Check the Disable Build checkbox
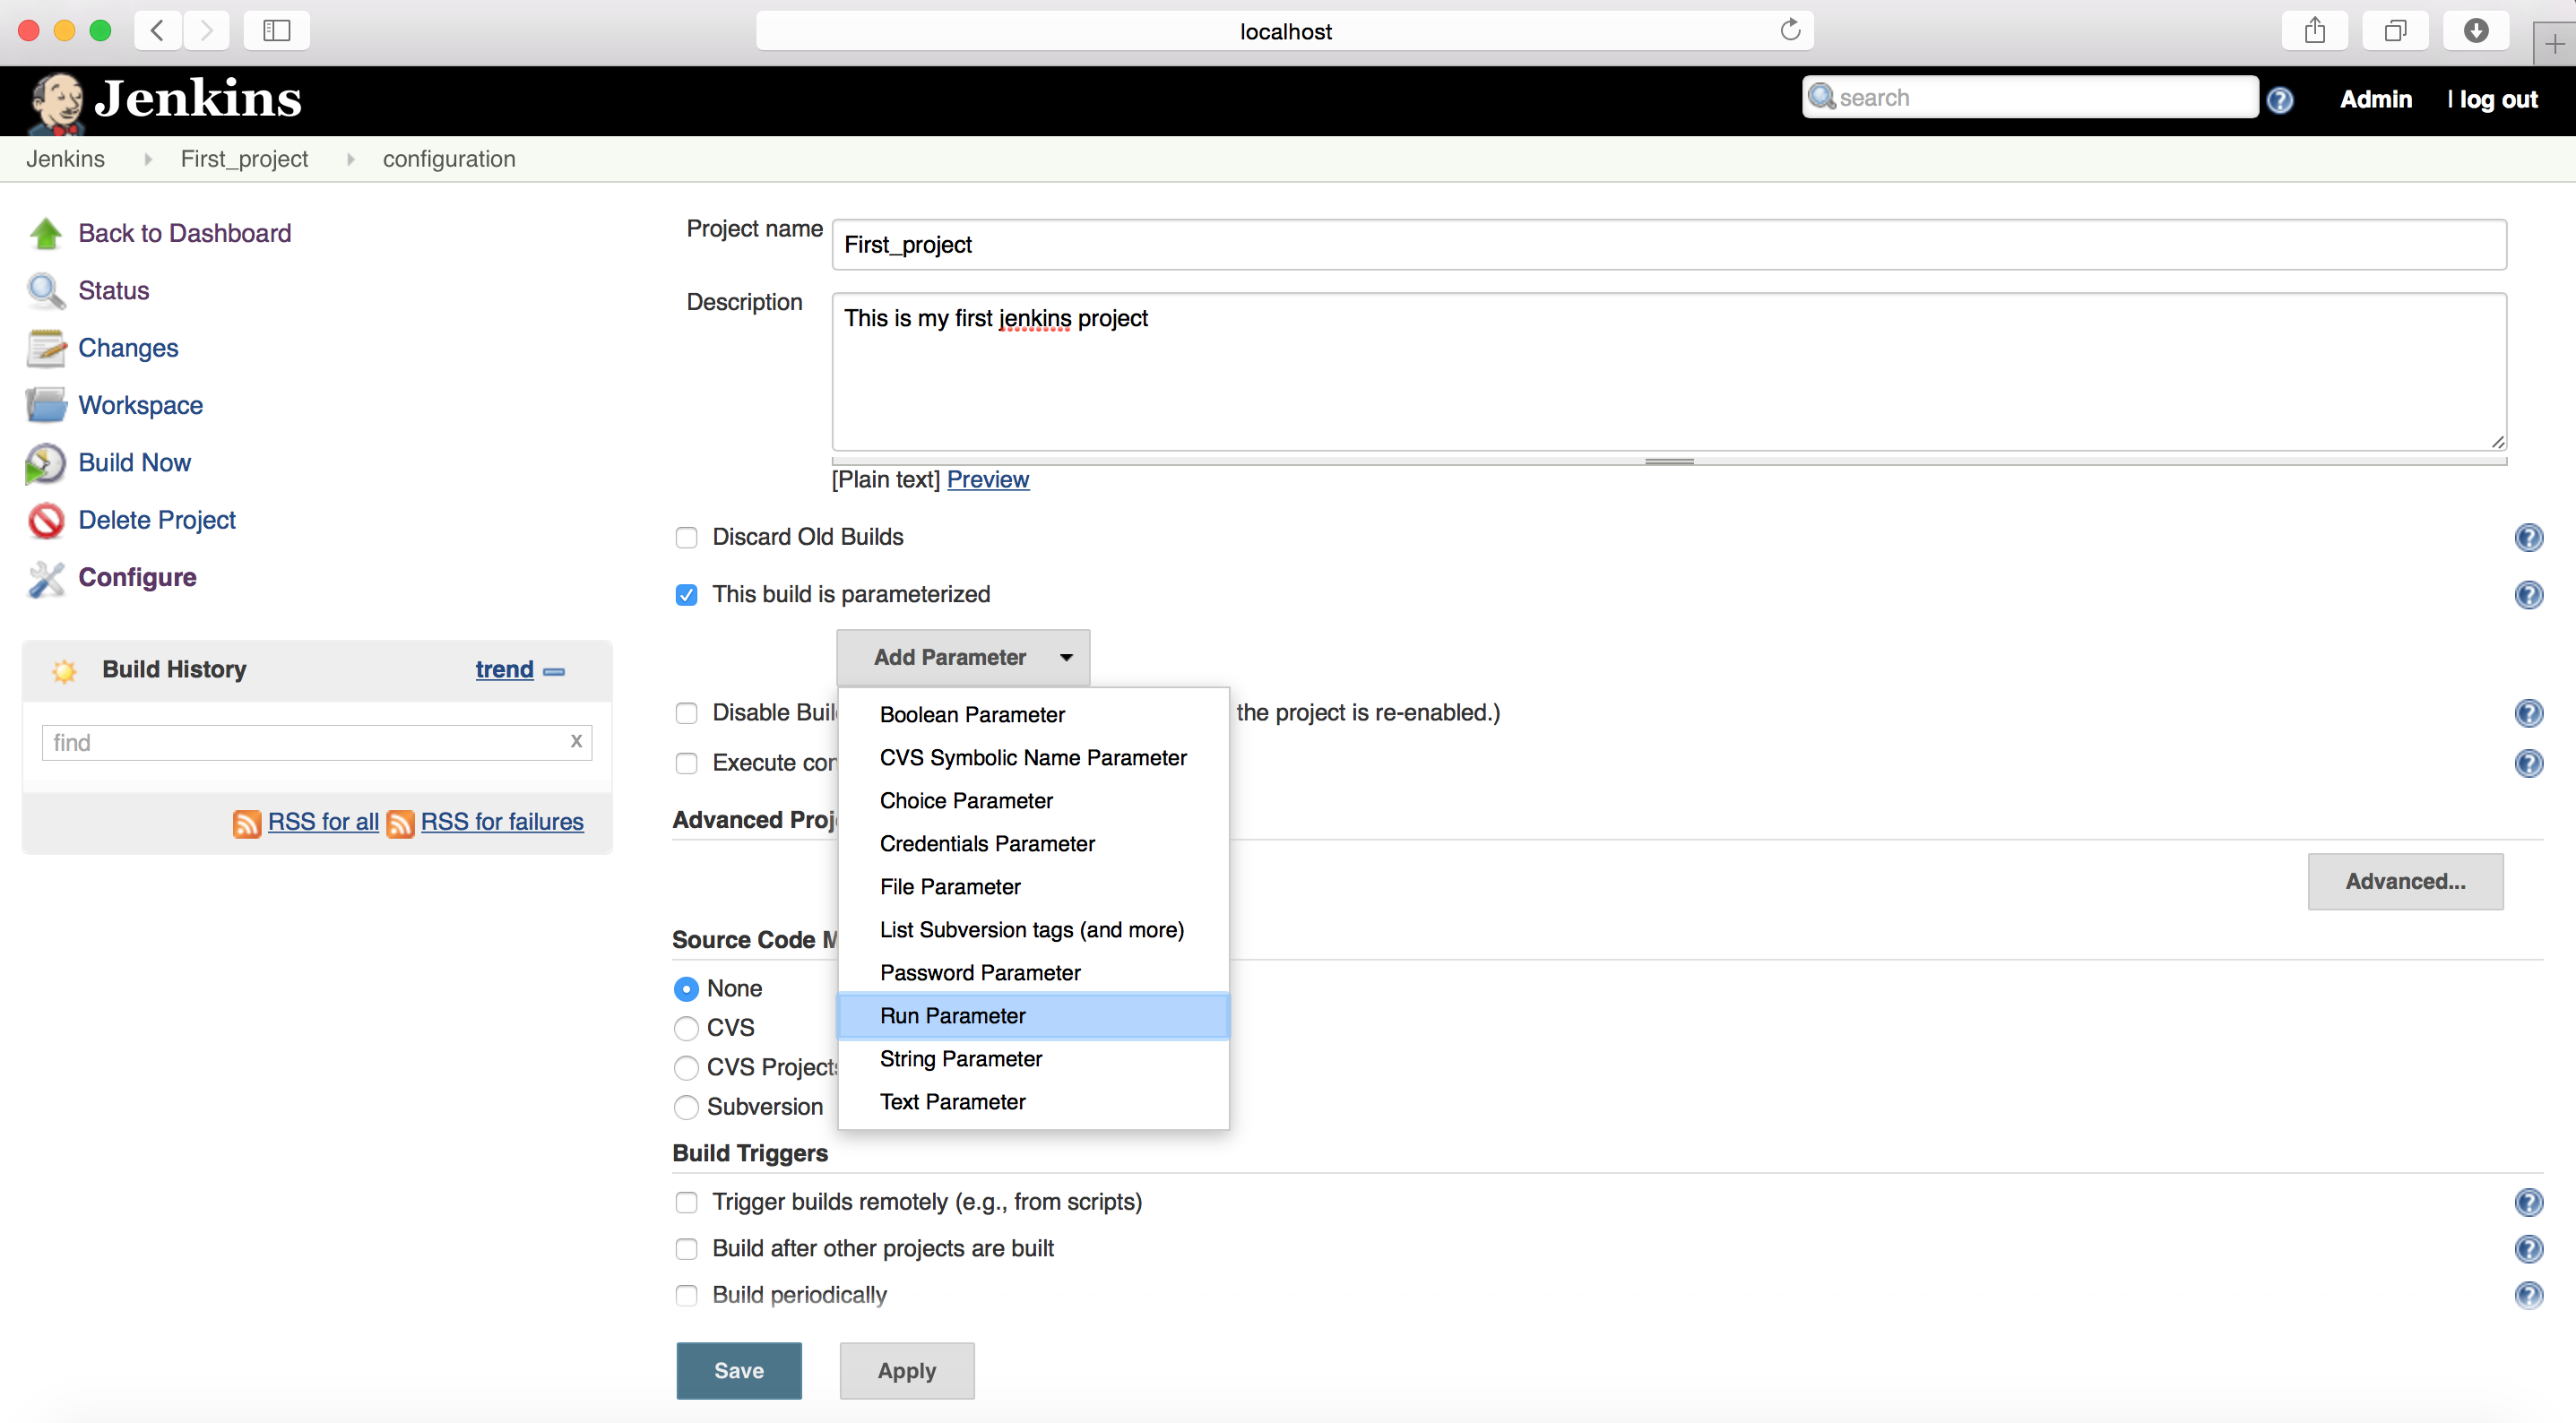The height and width of the screenshot is (1423, 2576). 686,713
